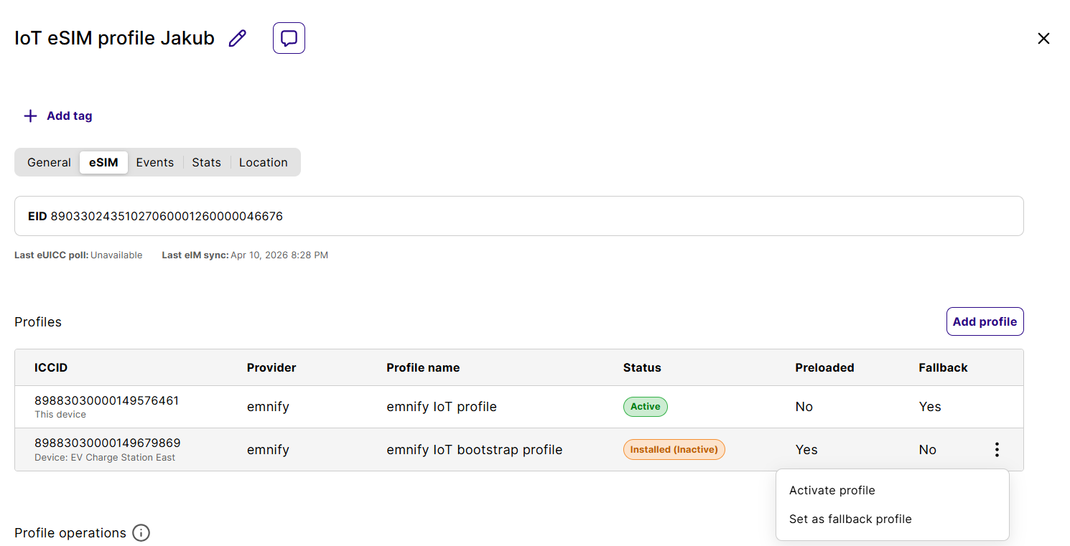Select the eSIM tab
This screenshot has height=546, width=1070.
(103, 162)
